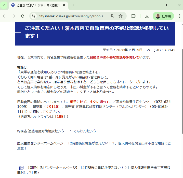The height and width of the screenshot is (178, 183).
Task: View site information icon in address bar
Action: click(34, 16)
